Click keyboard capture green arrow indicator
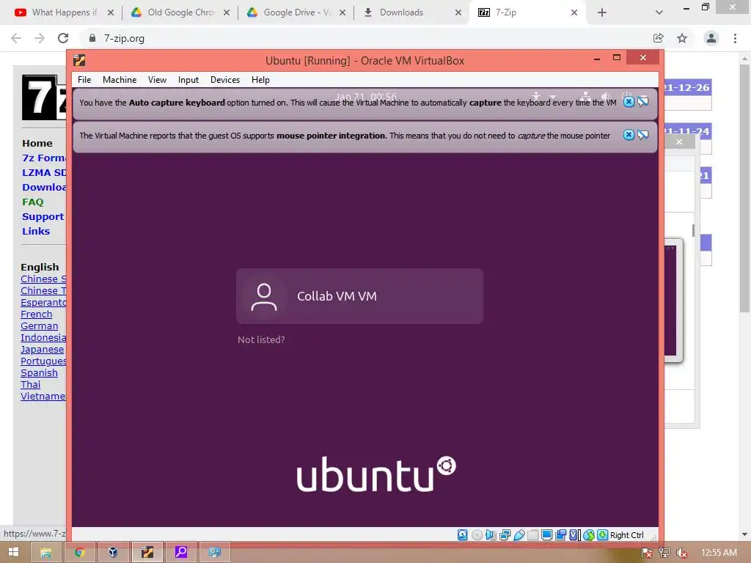Image resolution: width=751 pixels, height=563 pixels. tap(603, 534)
